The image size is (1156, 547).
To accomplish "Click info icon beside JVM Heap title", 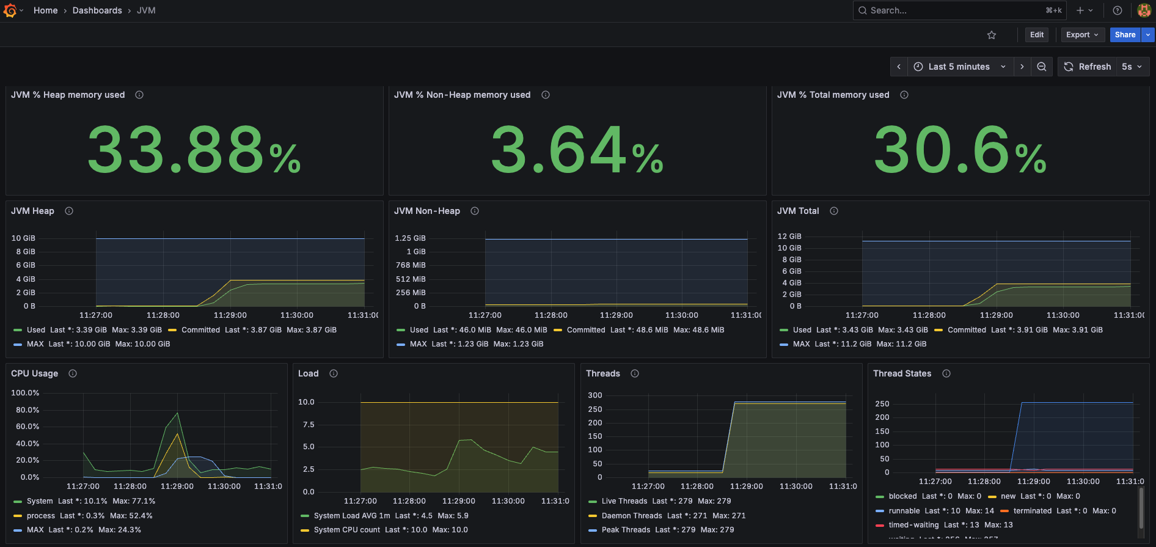I will [69, 211].
